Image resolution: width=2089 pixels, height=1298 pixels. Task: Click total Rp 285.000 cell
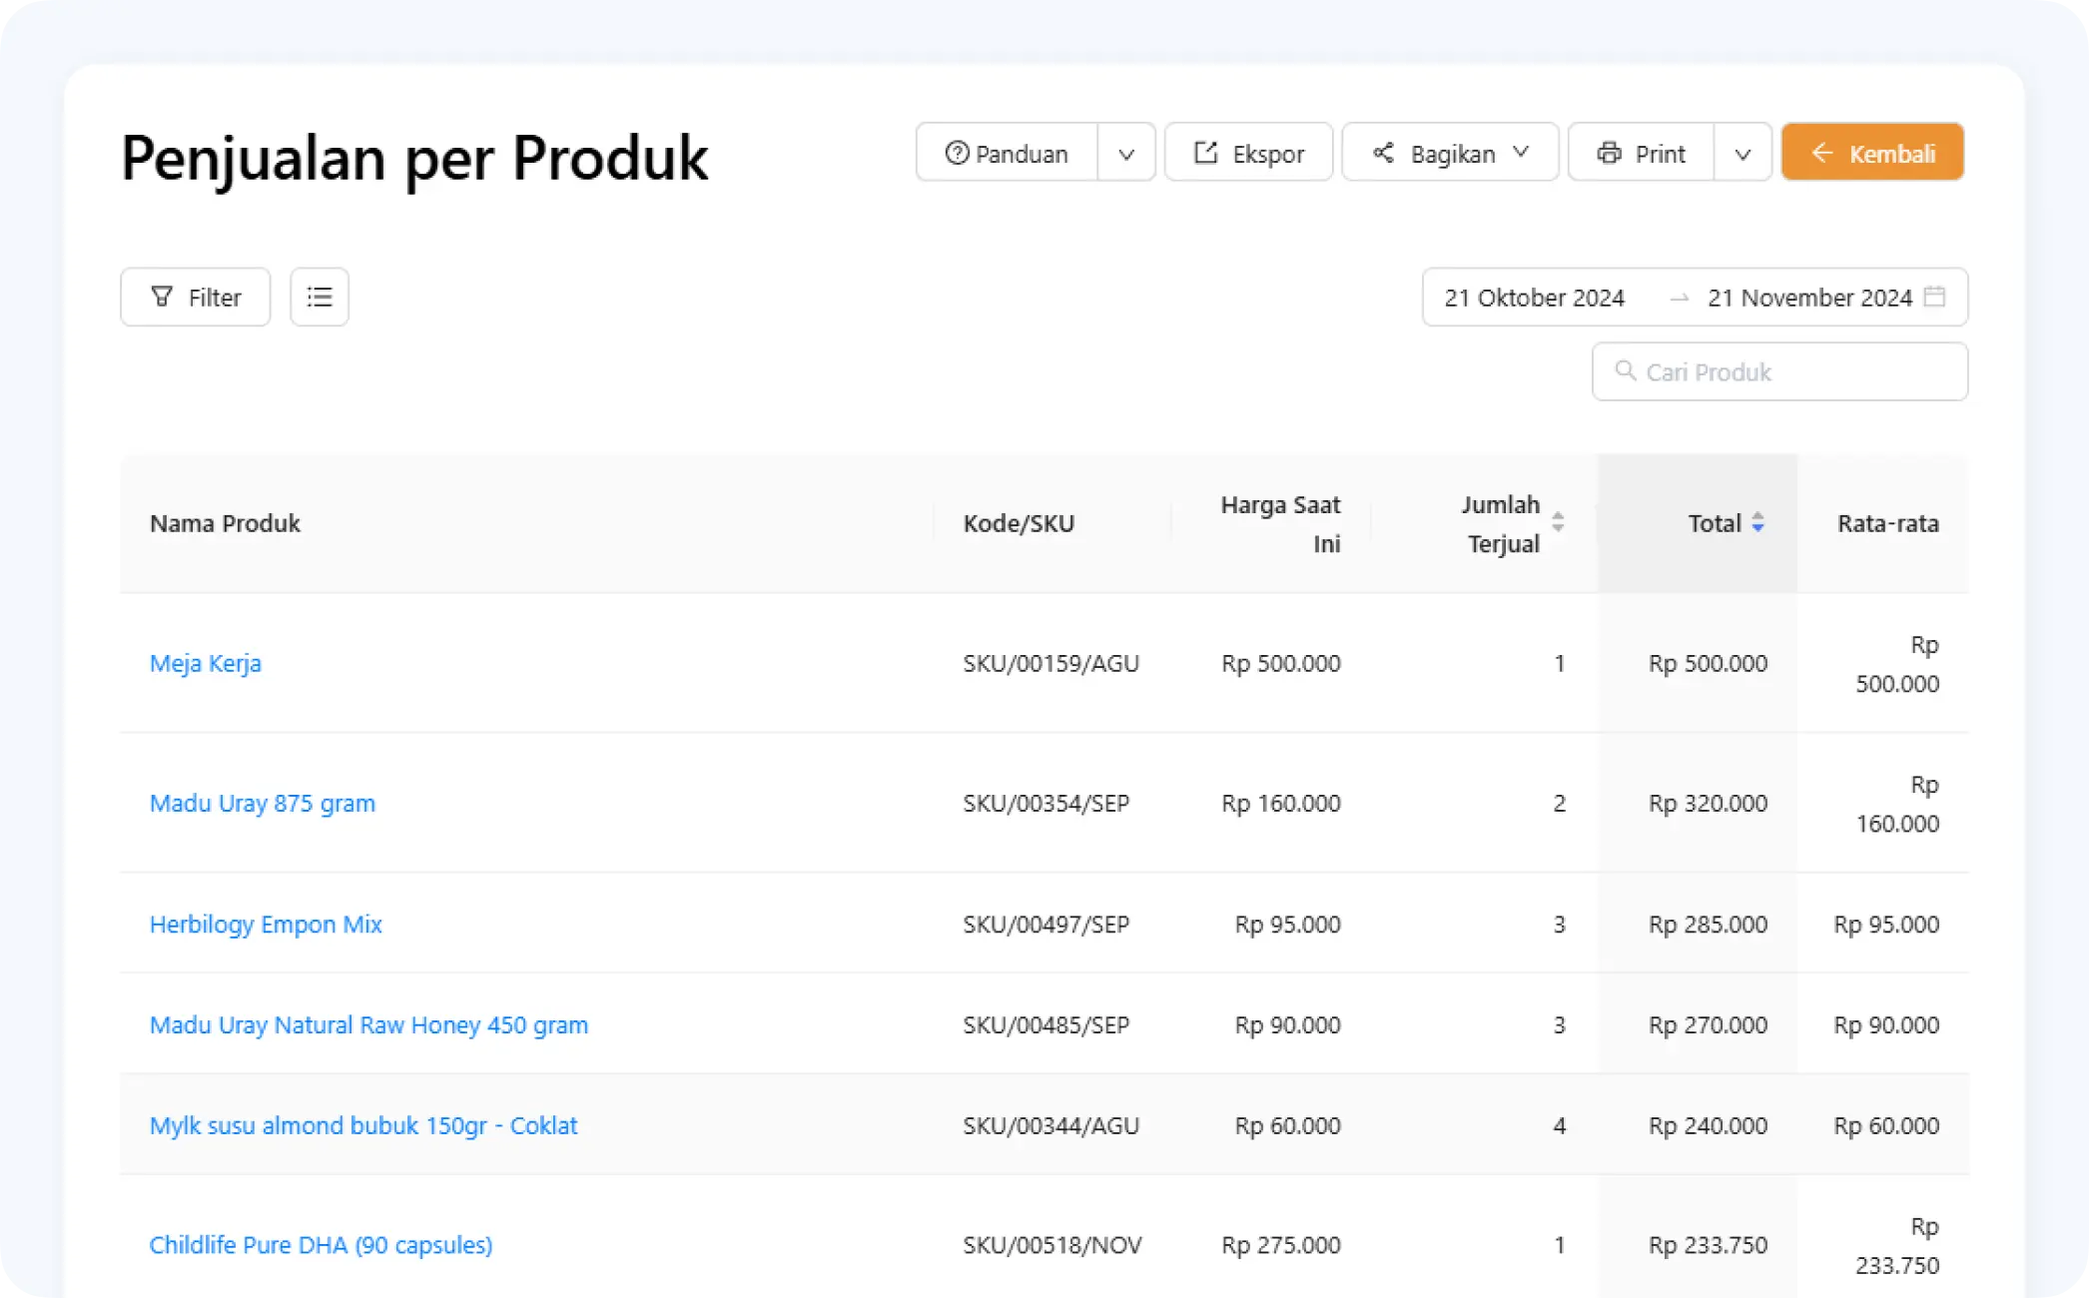[1708, 924]
